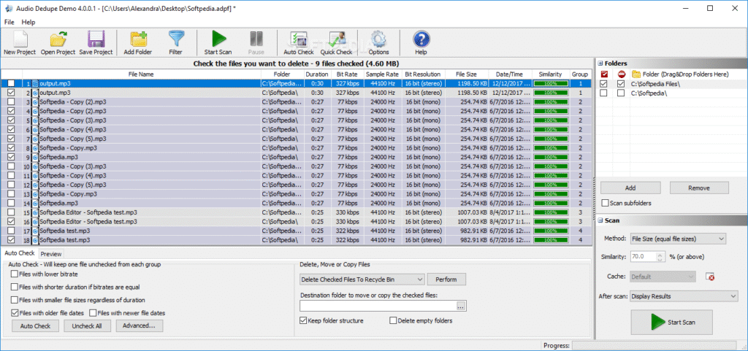Image resolution: width=748 pixels, height=351 pixels.
Task: Uncheck Keep folder structure option
Action: tap(304, 320)
